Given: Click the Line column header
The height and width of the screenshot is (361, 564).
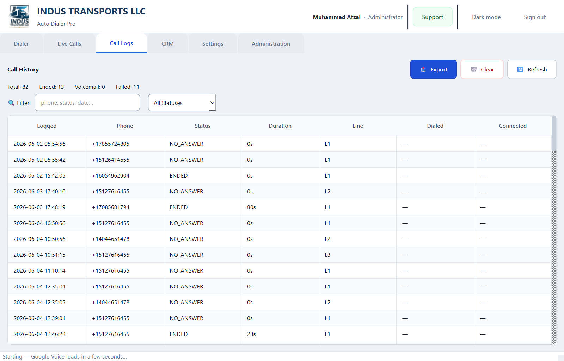Looking at the screenshot, I should [357, 126].
